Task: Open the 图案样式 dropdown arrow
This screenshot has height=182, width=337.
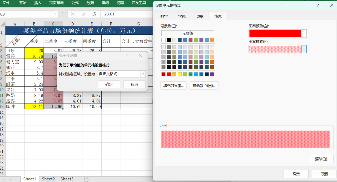Action: [304, 49]
